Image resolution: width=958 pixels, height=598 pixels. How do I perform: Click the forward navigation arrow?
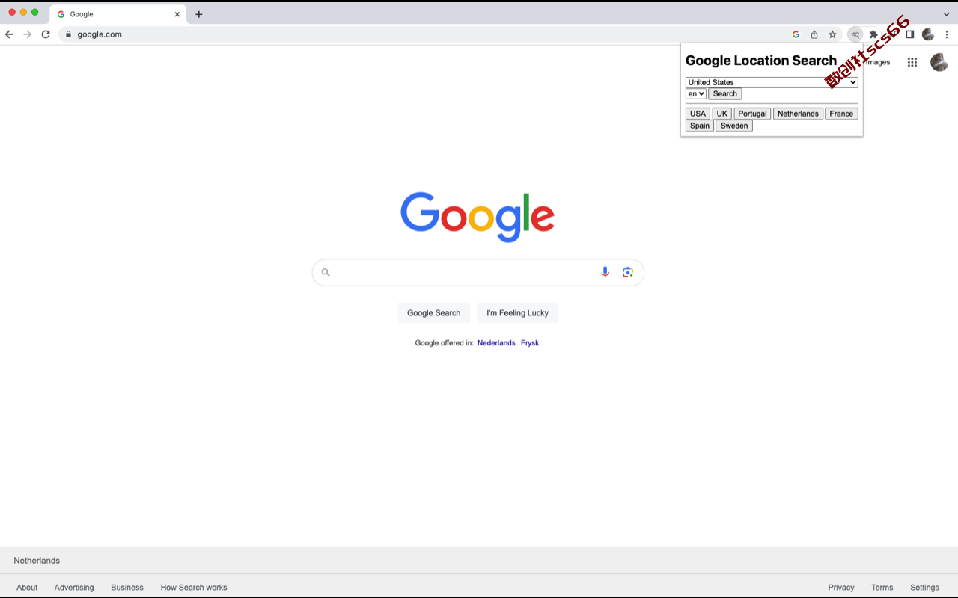(x=28, y=34)
